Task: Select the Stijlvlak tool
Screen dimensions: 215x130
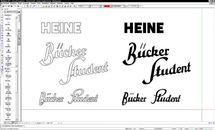Action: (8, 51)
